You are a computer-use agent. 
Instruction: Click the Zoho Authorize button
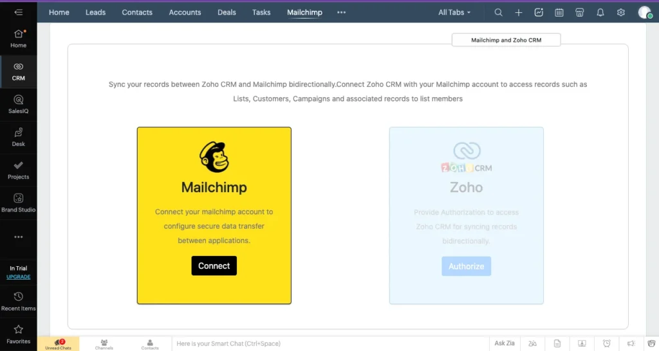[466, 266]
